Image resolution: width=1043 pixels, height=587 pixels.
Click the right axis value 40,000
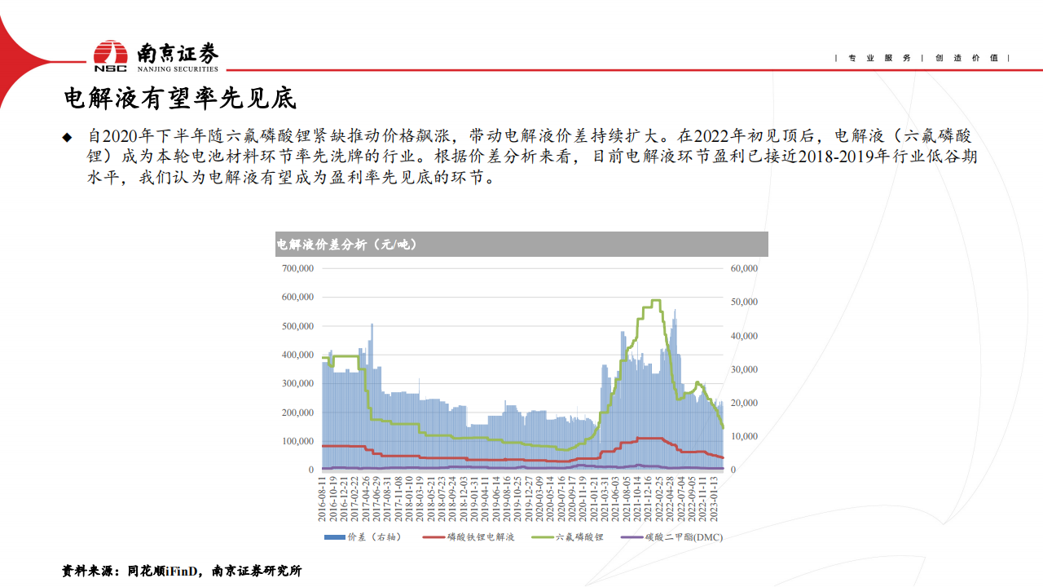[745, 336]
